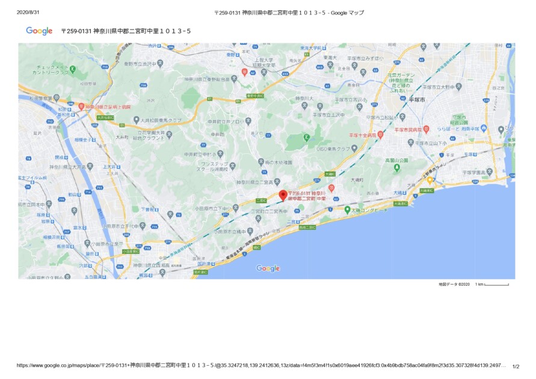Select the 高麗山公園 park marker

tap(396, 167)
